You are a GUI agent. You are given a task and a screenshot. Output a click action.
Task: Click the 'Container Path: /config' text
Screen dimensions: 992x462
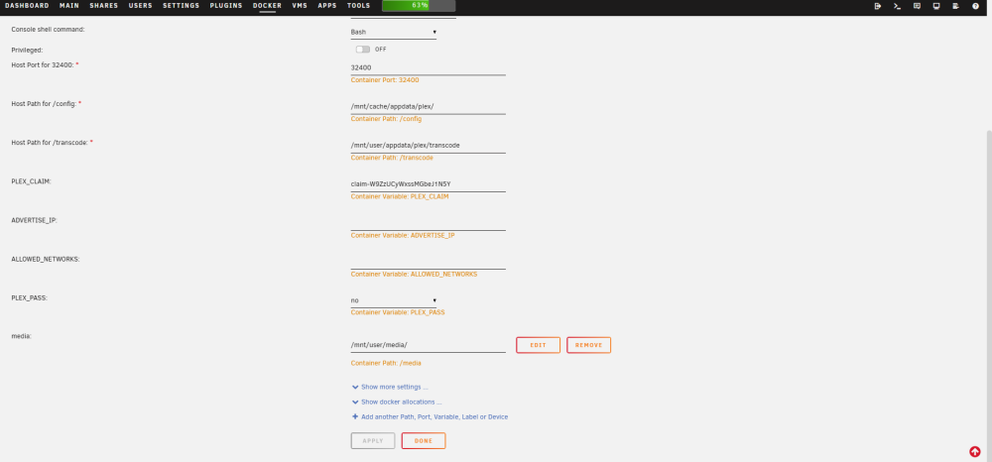coord(386,119)
